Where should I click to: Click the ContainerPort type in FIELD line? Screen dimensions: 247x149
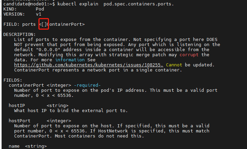click(67, 24)
